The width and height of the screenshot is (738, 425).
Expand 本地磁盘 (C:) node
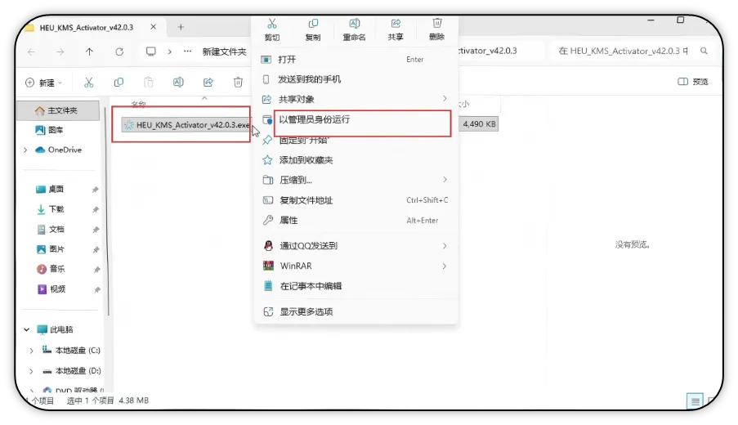(31, 351)
